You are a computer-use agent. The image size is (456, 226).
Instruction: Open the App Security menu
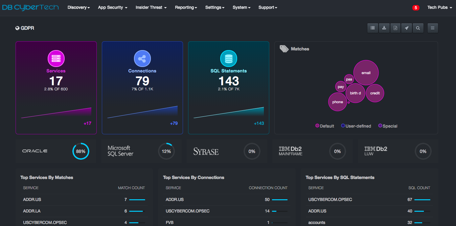(x=112, y=7)
